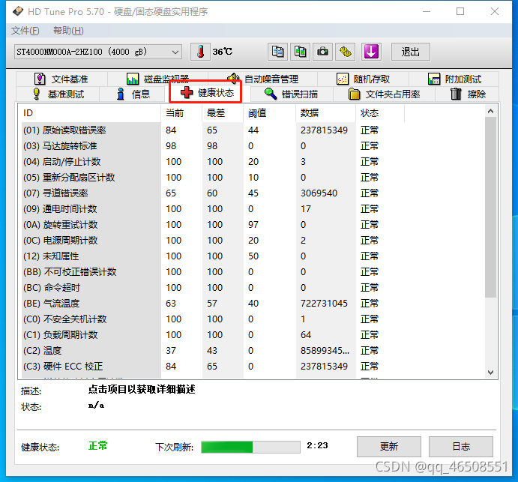Click the 退出 exit button

(411, 52)
